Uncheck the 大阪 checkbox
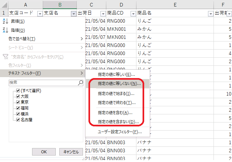 point(18,97)
